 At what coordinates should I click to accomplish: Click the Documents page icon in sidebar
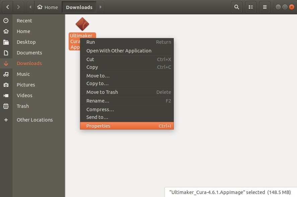coord(6,53)
